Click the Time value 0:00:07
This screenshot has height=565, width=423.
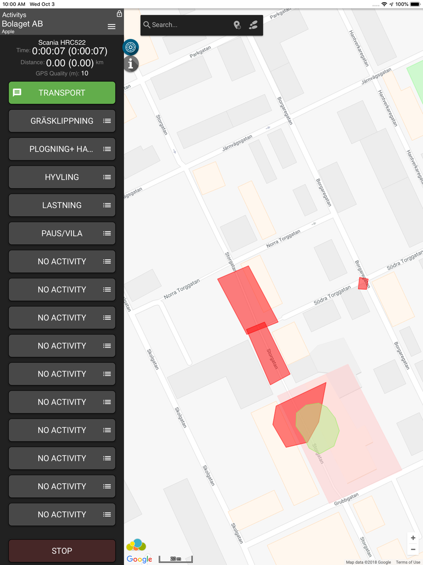(x=70, y=51)
